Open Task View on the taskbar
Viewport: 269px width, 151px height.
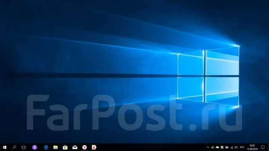pyautogui.click(x=24, y=147)
